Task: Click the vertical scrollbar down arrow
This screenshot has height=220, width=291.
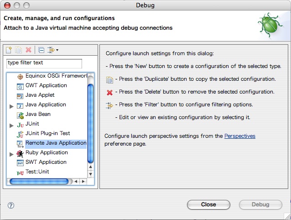Action: [x=90, y=173]
